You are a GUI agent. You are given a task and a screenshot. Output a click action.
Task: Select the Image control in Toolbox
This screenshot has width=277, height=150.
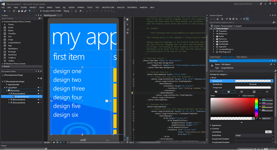click(10, 40)
